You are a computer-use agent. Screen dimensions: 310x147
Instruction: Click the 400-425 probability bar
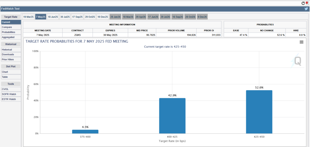(x=172, y=116)
